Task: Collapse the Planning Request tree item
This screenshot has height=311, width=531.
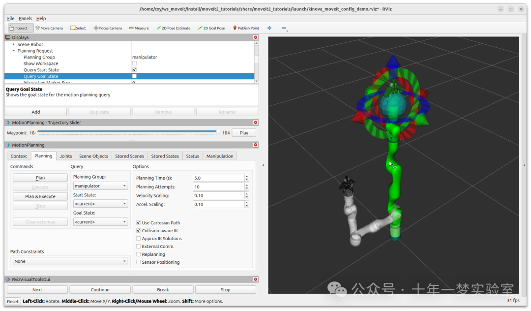Action: point(14,51)
